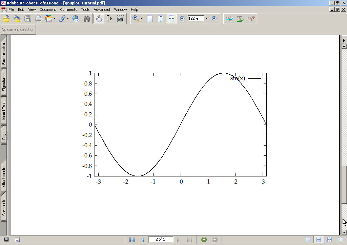The width and height of the screenshot is (347, 245).
Task: Click the Email envelope icon
Action: click(76, 19)
